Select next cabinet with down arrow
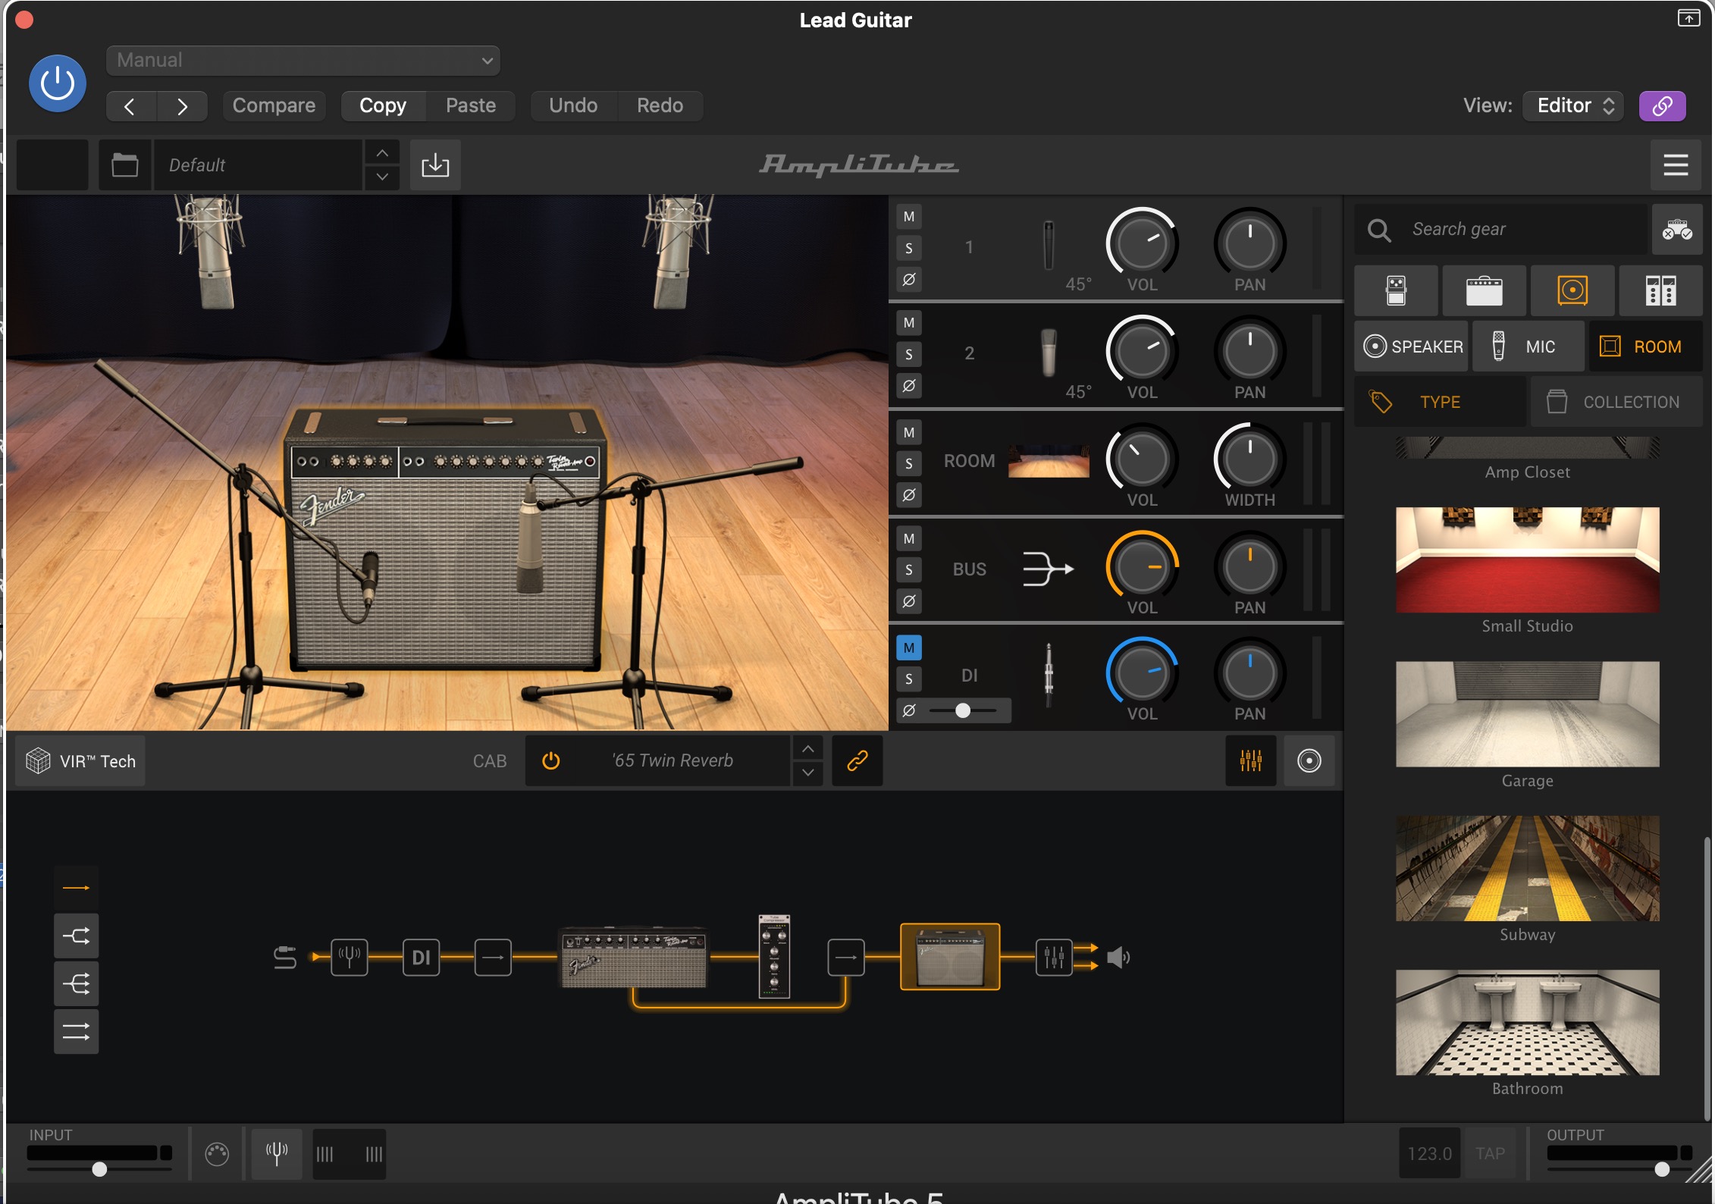 tap(808, 773)
